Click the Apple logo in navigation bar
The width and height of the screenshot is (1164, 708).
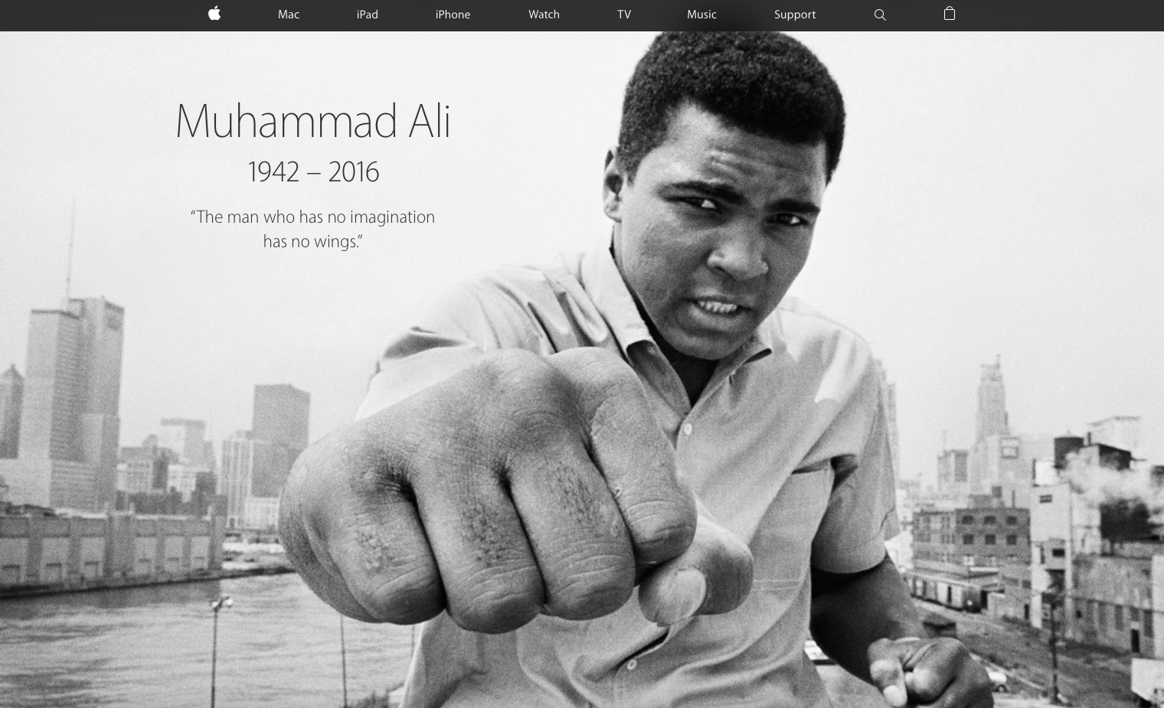[214, 13]
